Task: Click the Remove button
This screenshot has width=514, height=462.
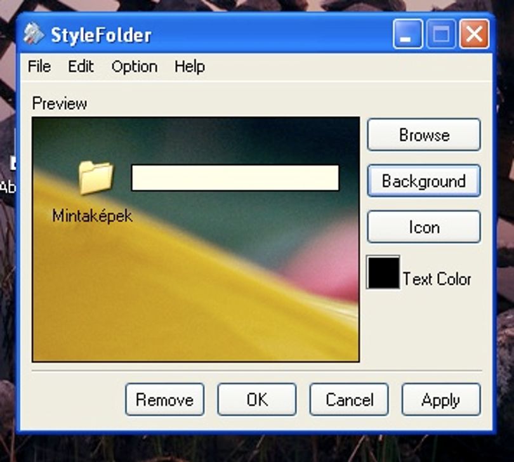Action: (x=165, y=399)
